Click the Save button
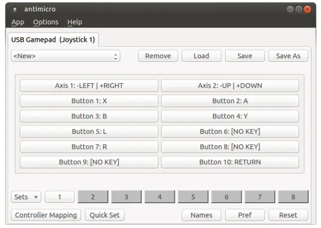This screenshot has height=228, width=321. pos(244,56)
